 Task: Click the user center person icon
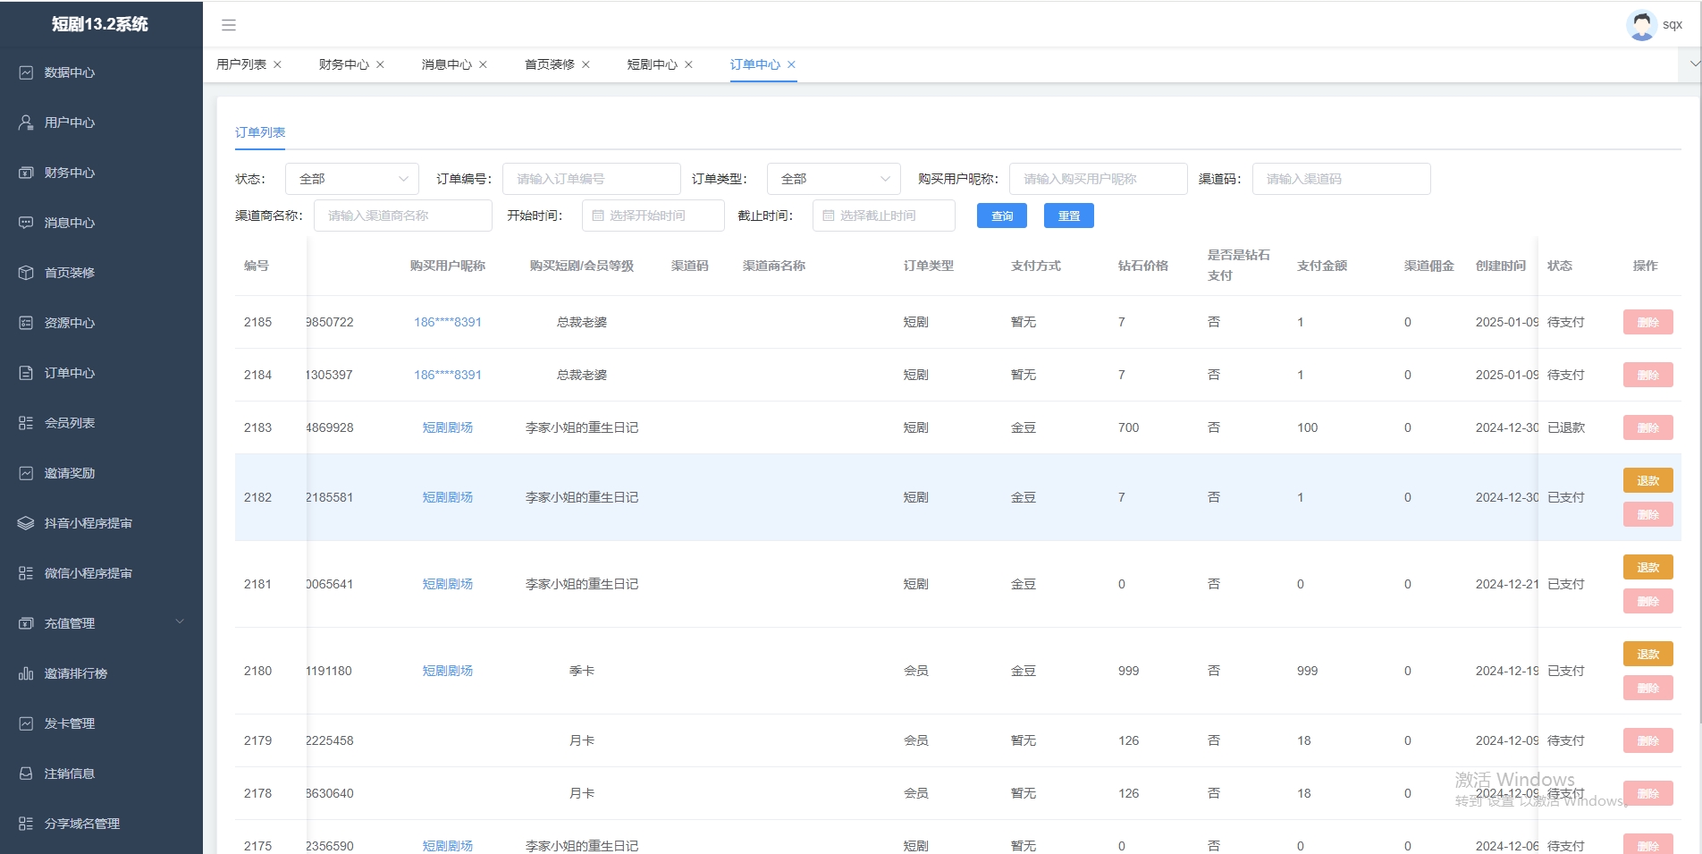coord(26,123)
